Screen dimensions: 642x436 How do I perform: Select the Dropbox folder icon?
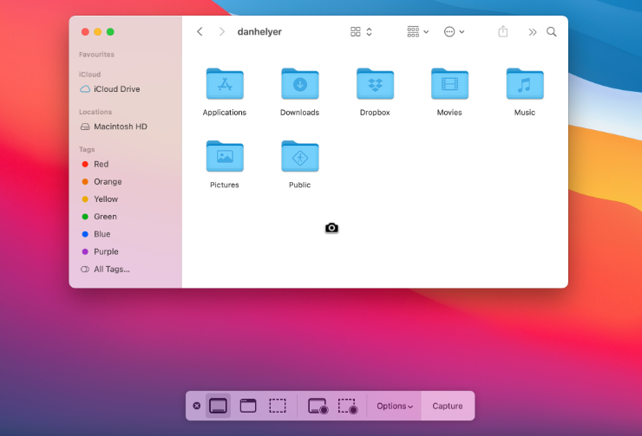[x=375, y=84]
